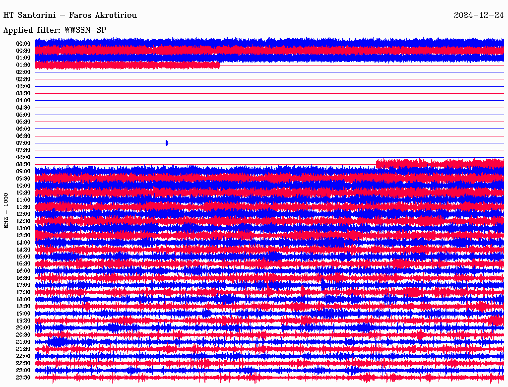
Task: Select the 00:00 time label
Action: tap(23, 44)
